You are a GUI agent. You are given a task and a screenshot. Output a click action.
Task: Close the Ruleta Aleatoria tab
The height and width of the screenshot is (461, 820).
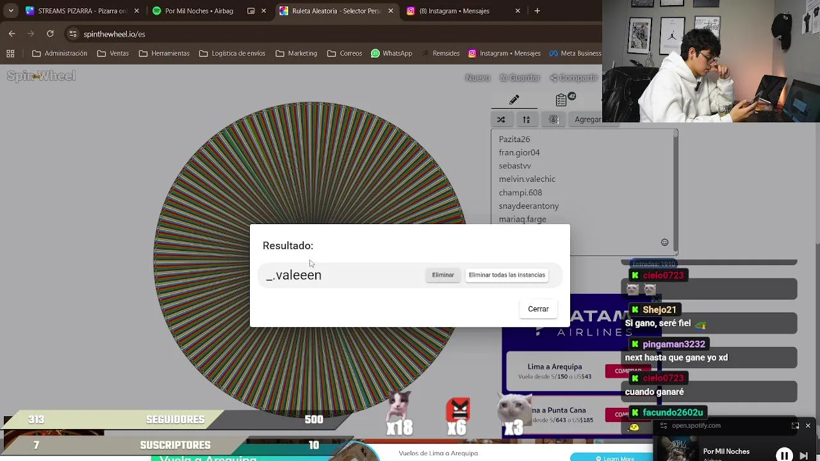click(391, 11)
